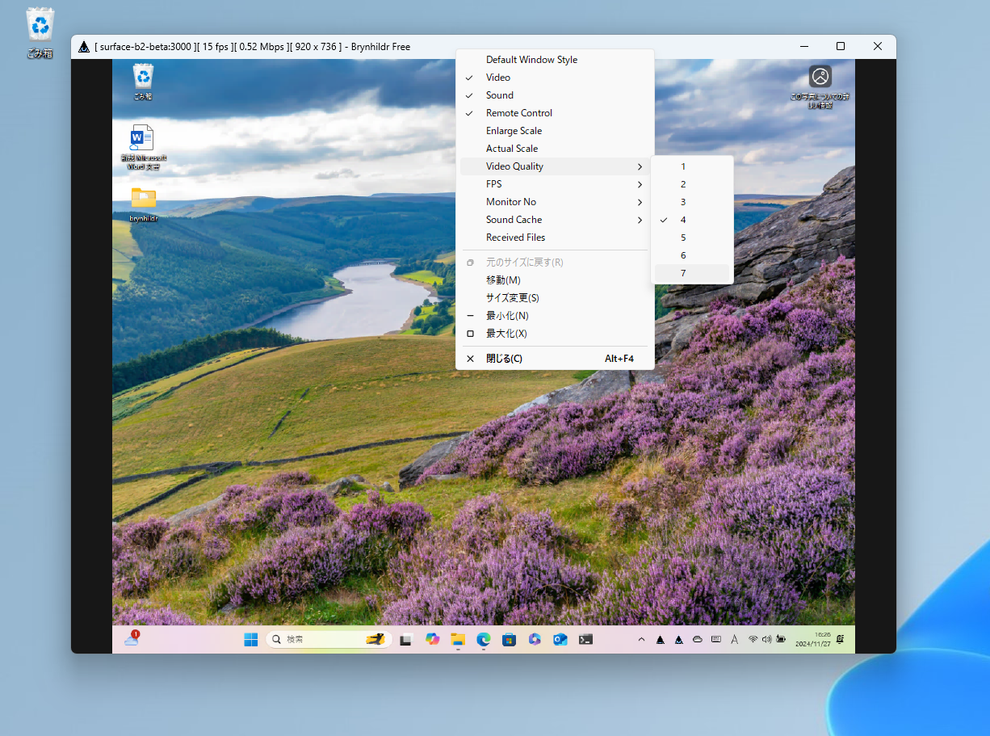Viewport: 990px width, 736px height.
Task: Open the remote Start menu
Action: click(x=251, y=640)
